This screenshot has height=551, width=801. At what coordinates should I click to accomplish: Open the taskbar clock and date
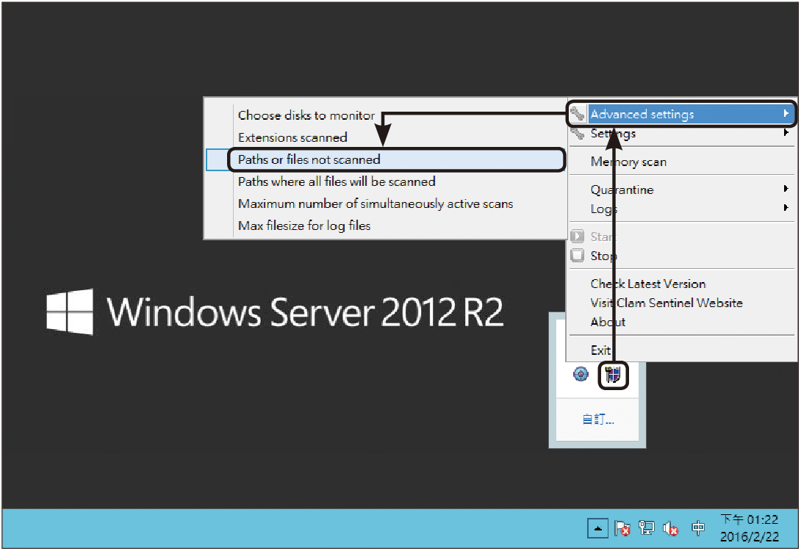pos(750,528)
